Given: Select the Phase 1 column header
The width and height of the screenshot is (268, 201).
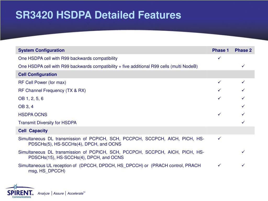Looking at the screenshot, I should click(220, 50).
